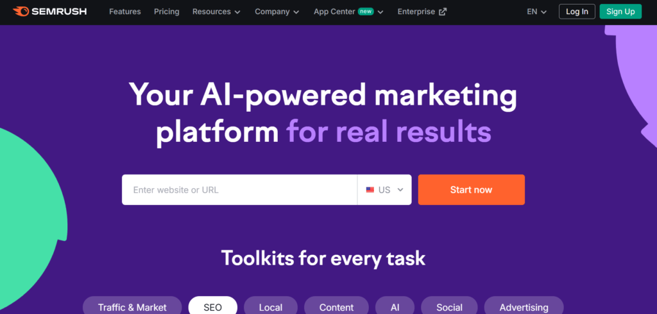Screen dimensions: 657x314
Task: Expand the Company dropdown menu
Action: click(x=277, y=12)
